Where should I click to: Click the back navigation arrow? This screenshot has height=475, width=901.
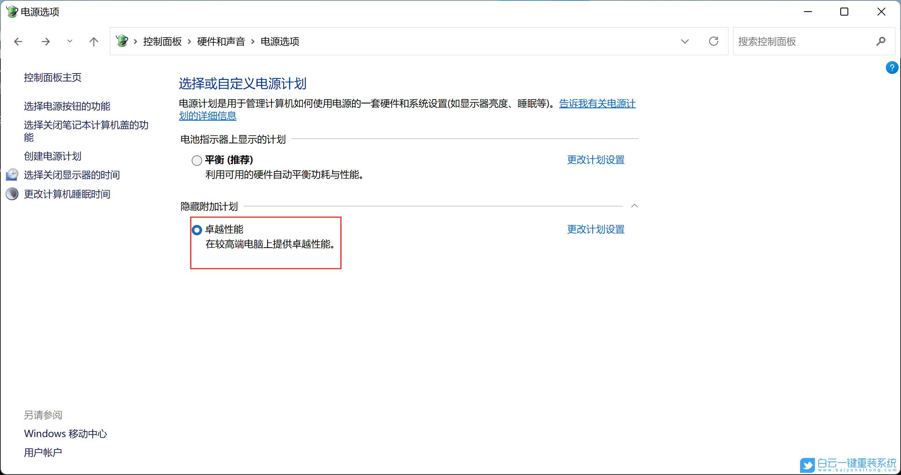[x=18, y=41]
